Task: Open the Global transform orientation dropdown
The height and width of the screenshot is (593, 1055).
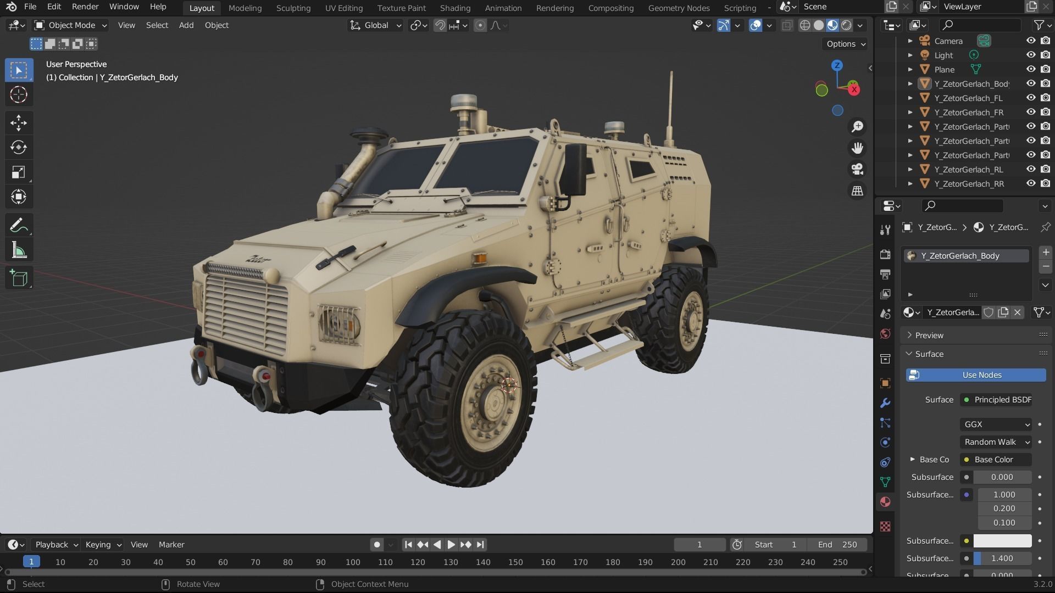Action: point(376,25)
